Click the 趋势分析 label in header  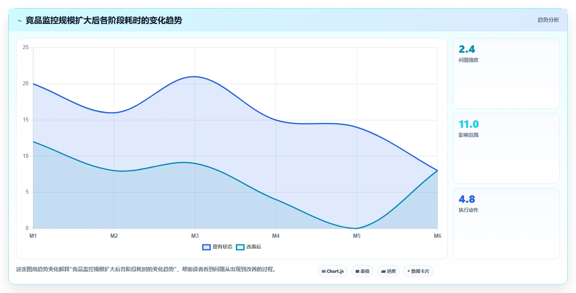[548, 20]
